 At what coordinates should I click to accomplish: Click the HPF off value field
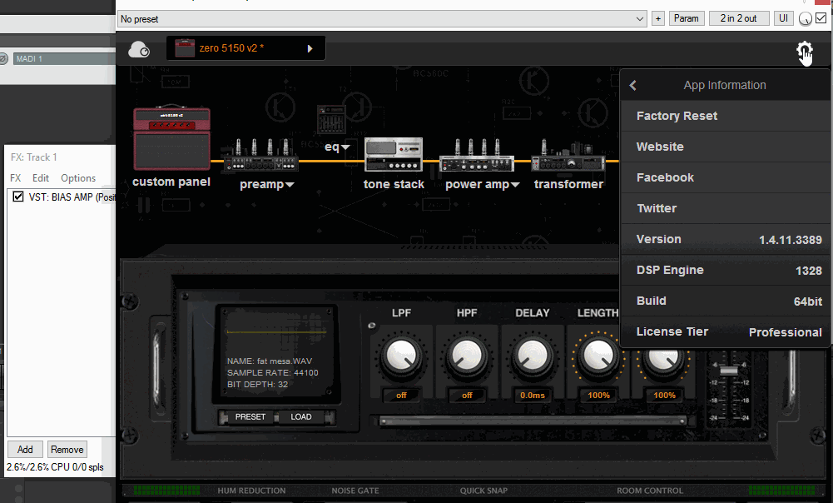point(467,395)
